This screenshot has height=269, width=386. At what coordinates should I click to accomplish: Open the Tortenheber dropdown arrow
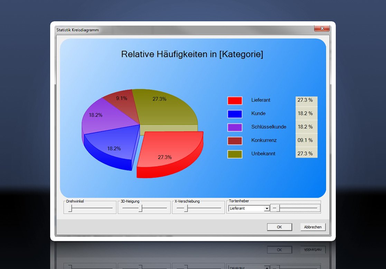click(x=266, y=208)
